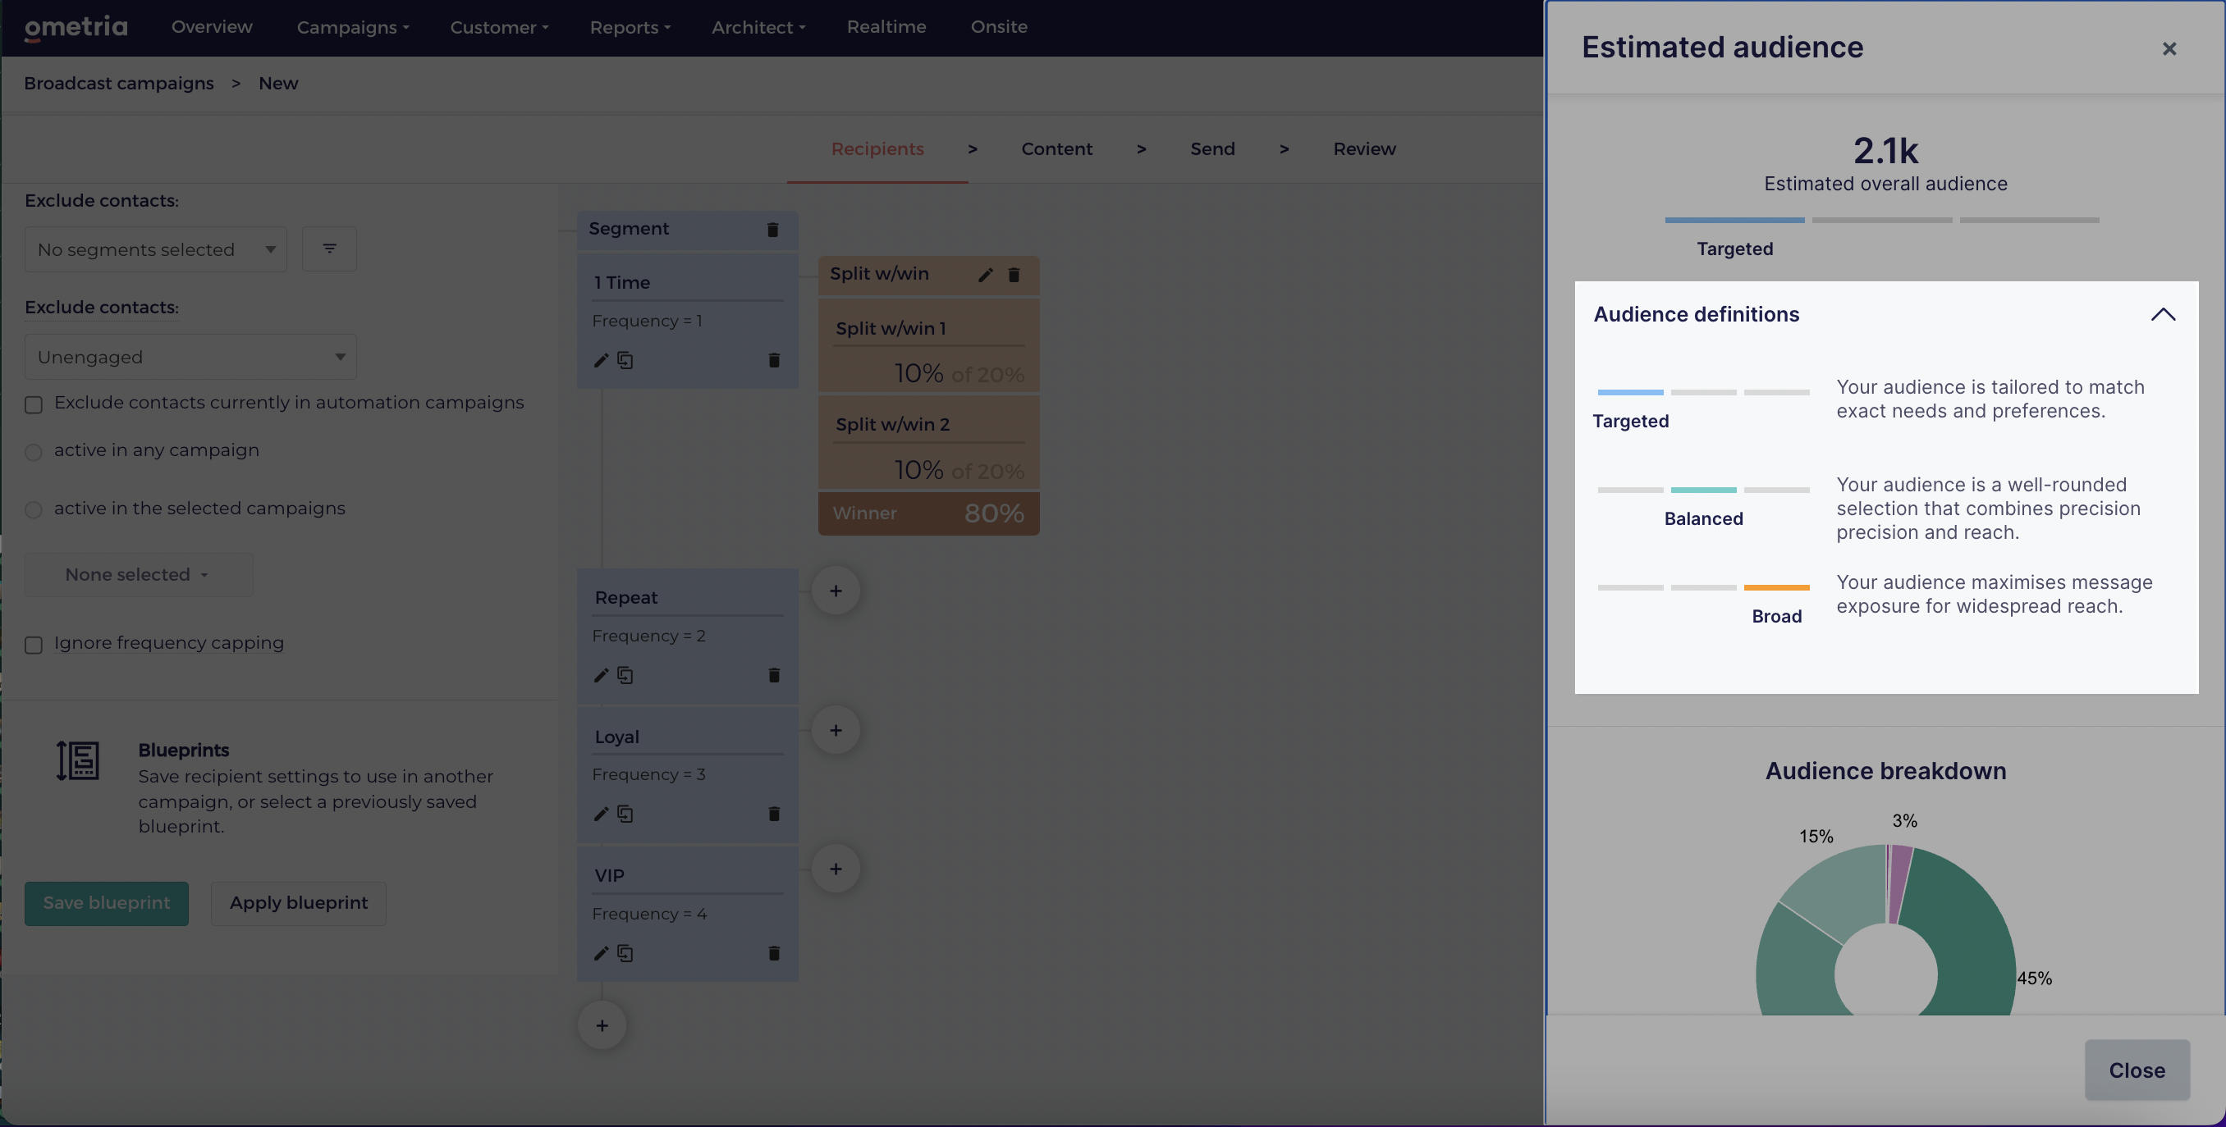
Task: Click the Targeted indicator bar under estimated audience
Action: click(x=1734, y=220)
